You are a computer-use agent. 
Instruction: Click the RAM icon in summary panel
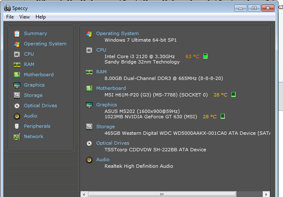pyautogui.click(x=89, y=72)
